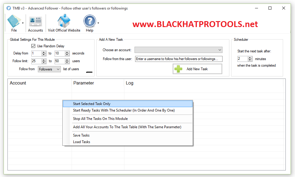Image resolution: width=295 pixels, height=177 pixels.
Task: Click the Twitter bird icon in title bar
Action: 8,8
